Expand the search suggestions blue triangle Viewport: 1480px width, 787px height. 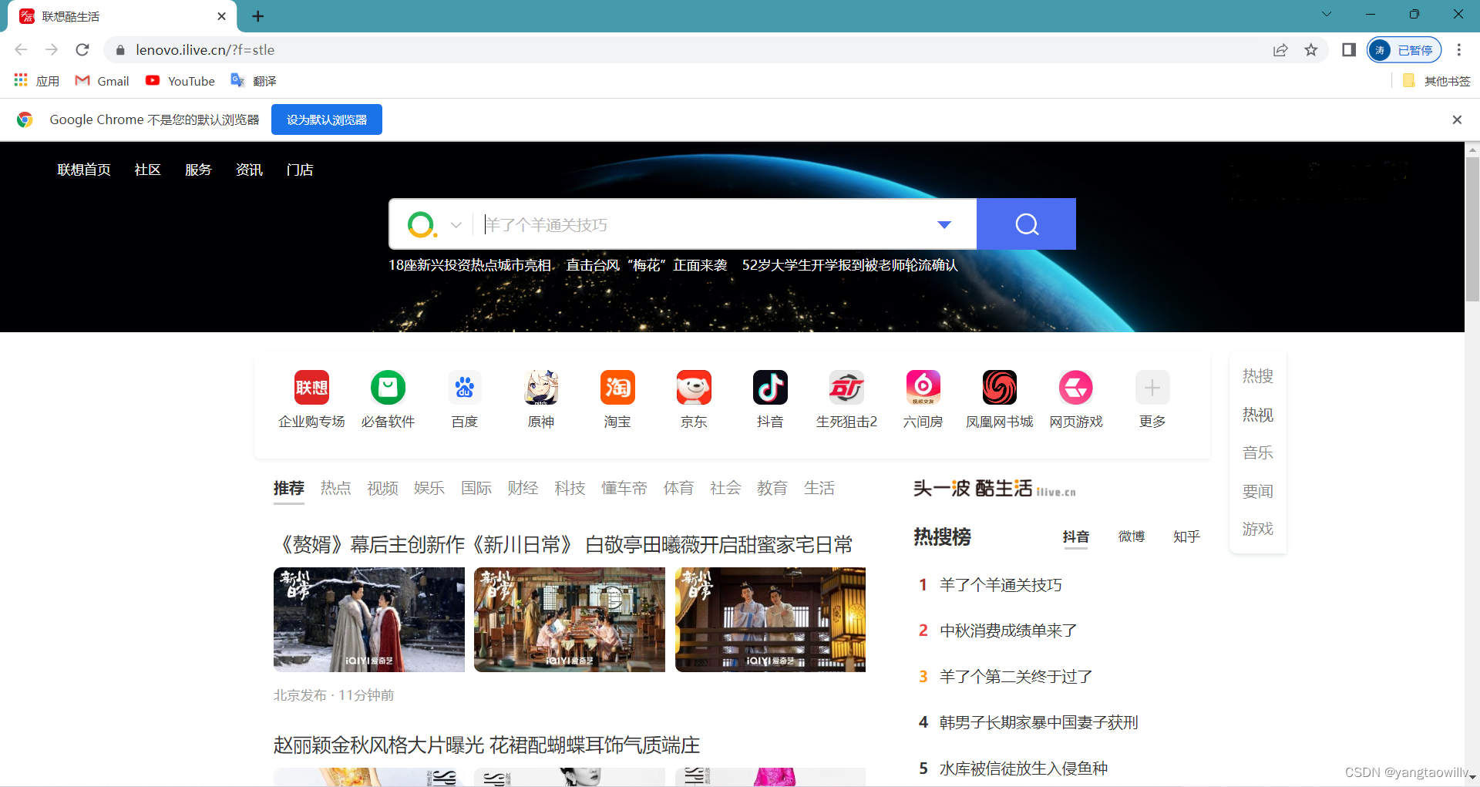point(944,225)
